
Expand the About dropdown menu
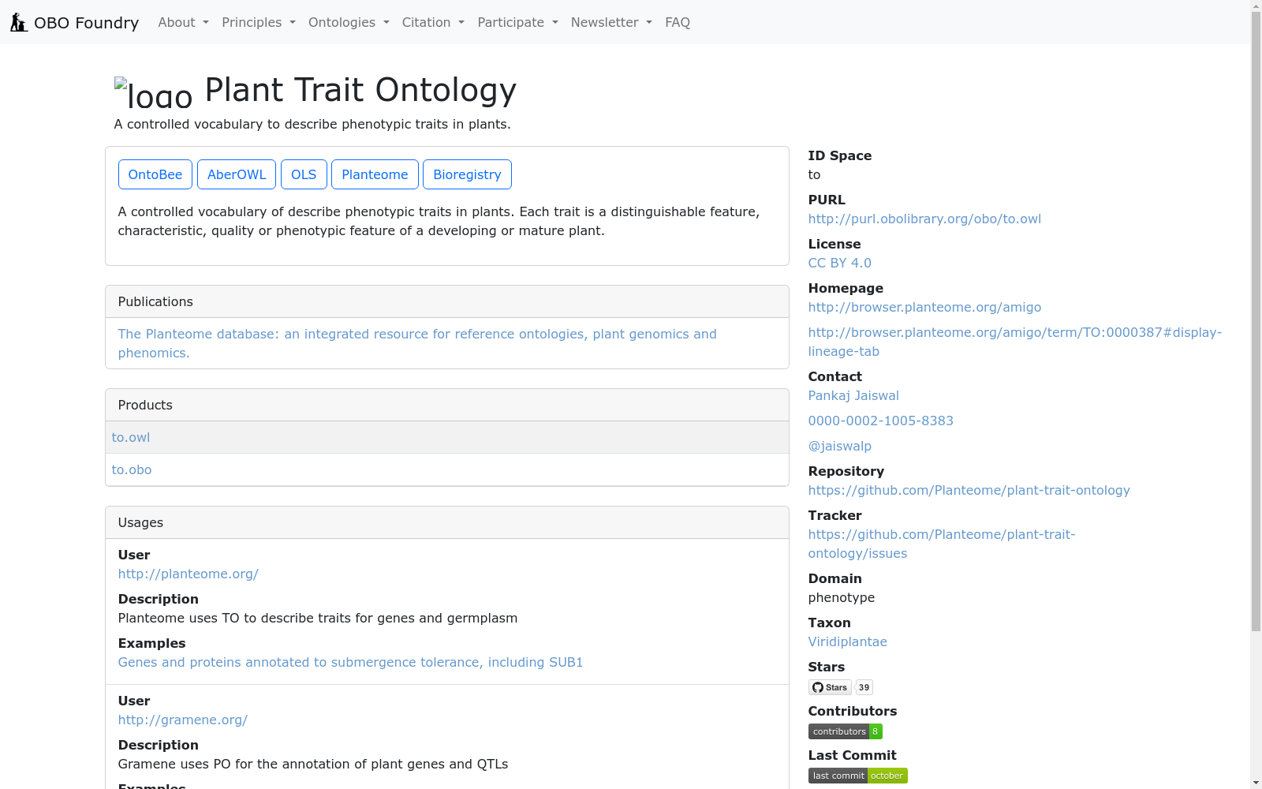[x=183, y=22]
